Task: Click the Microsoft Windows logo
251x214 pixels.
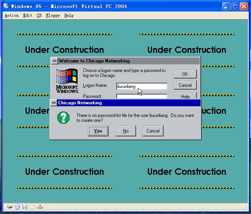Action: 67,81
